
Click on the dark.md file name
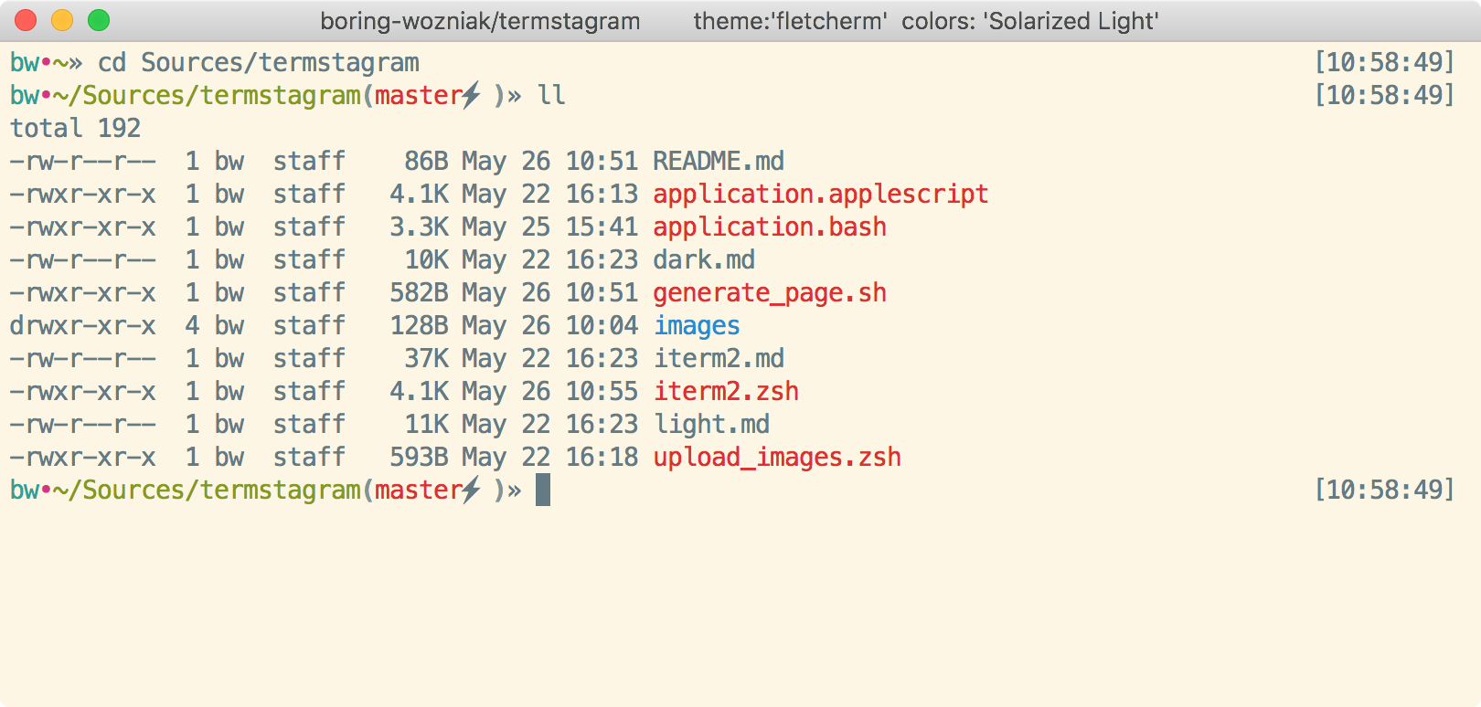pyautogui.click(x=704, y=260)
